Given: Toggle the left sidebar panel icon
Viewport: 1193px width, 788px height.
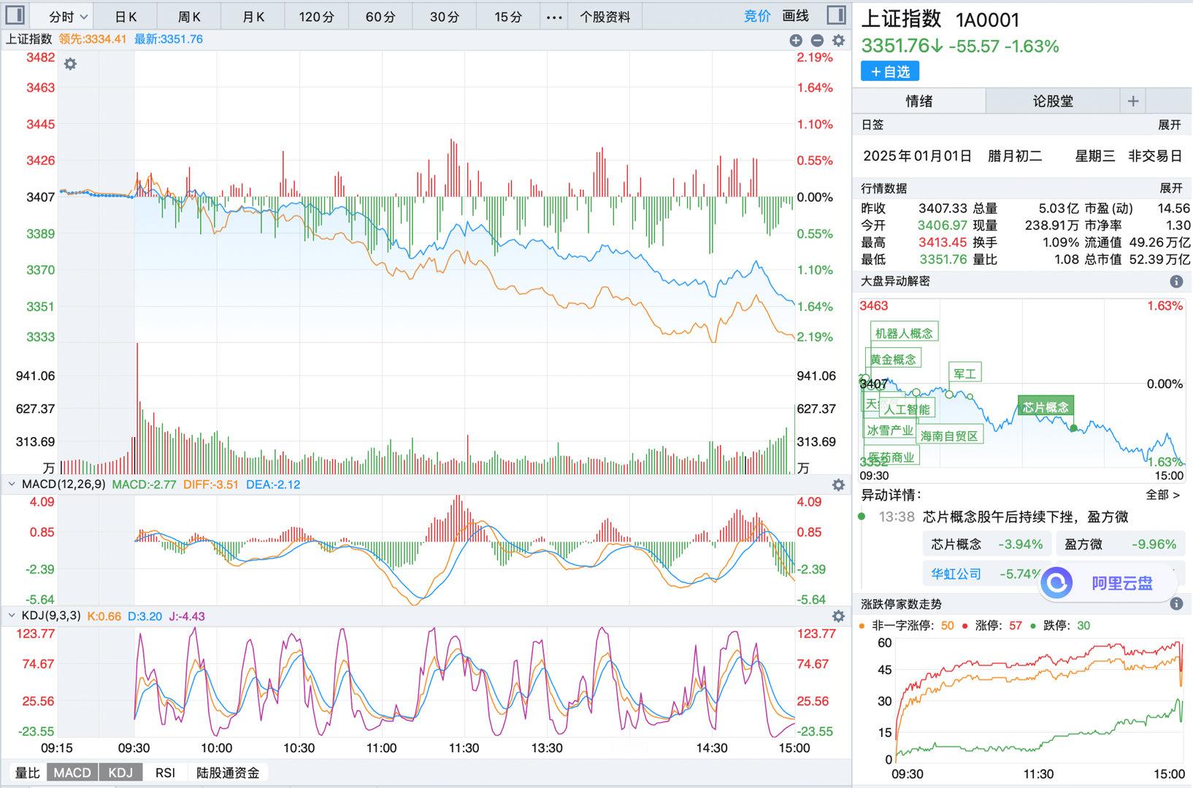Looking at the screenshot, I should point(15,15).
